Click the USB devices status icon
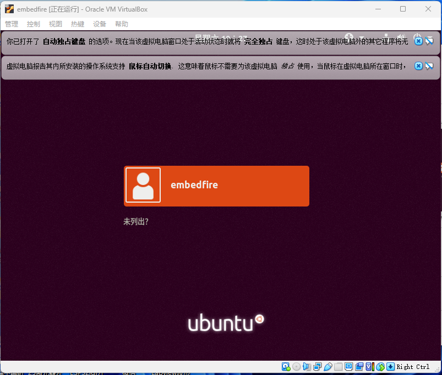 click(x=328, y=367)
